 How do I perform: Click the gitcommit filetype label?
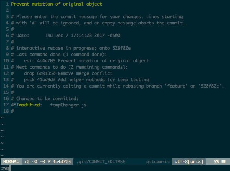[158, 162]
